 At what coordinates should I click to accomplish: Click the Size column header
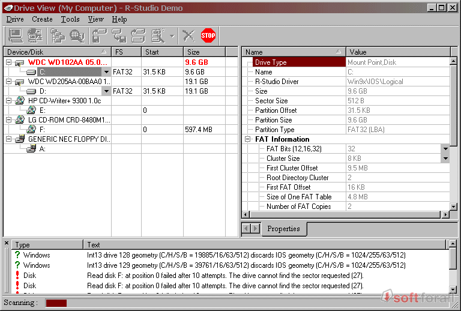(204, 52)
